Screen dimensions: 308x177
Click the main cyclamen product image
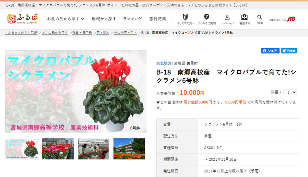click(x=76, y=91)
